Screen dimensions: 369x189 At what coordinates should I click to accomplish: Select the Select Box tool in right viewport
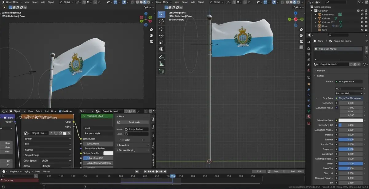tap(161, 14)
